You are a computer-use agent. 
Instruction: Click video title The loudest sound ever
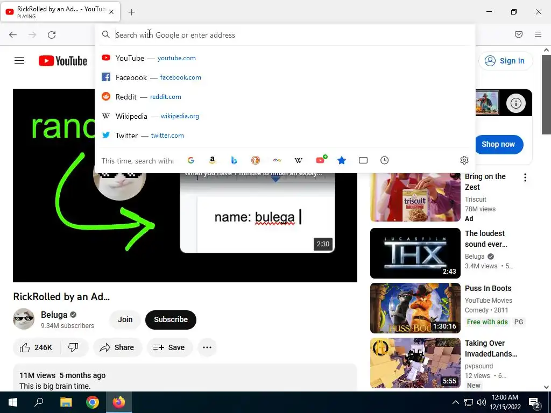tap(486, 239)
